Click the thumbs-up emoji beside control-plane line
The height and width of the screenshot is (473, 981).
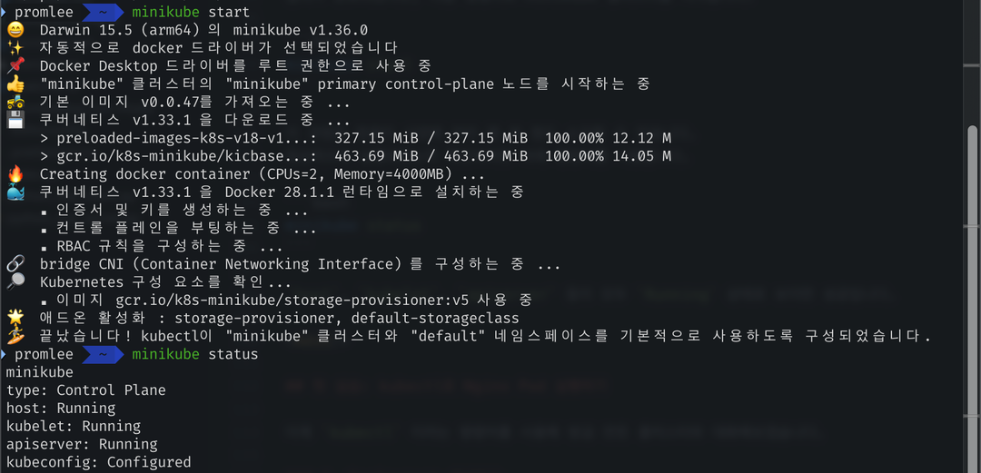(x=15, y=84)
